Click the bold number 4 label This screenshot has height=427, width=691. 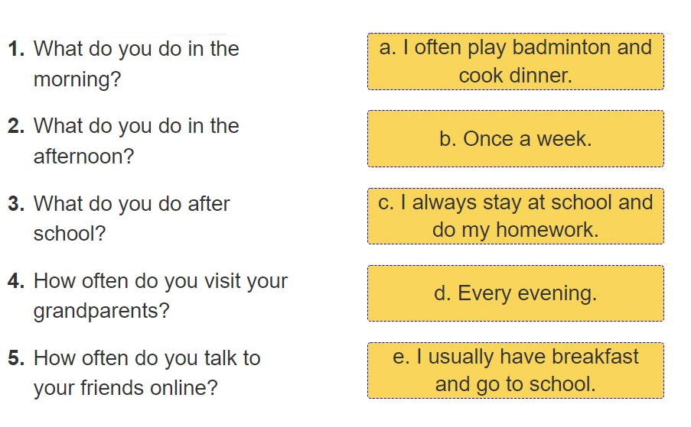17,281
